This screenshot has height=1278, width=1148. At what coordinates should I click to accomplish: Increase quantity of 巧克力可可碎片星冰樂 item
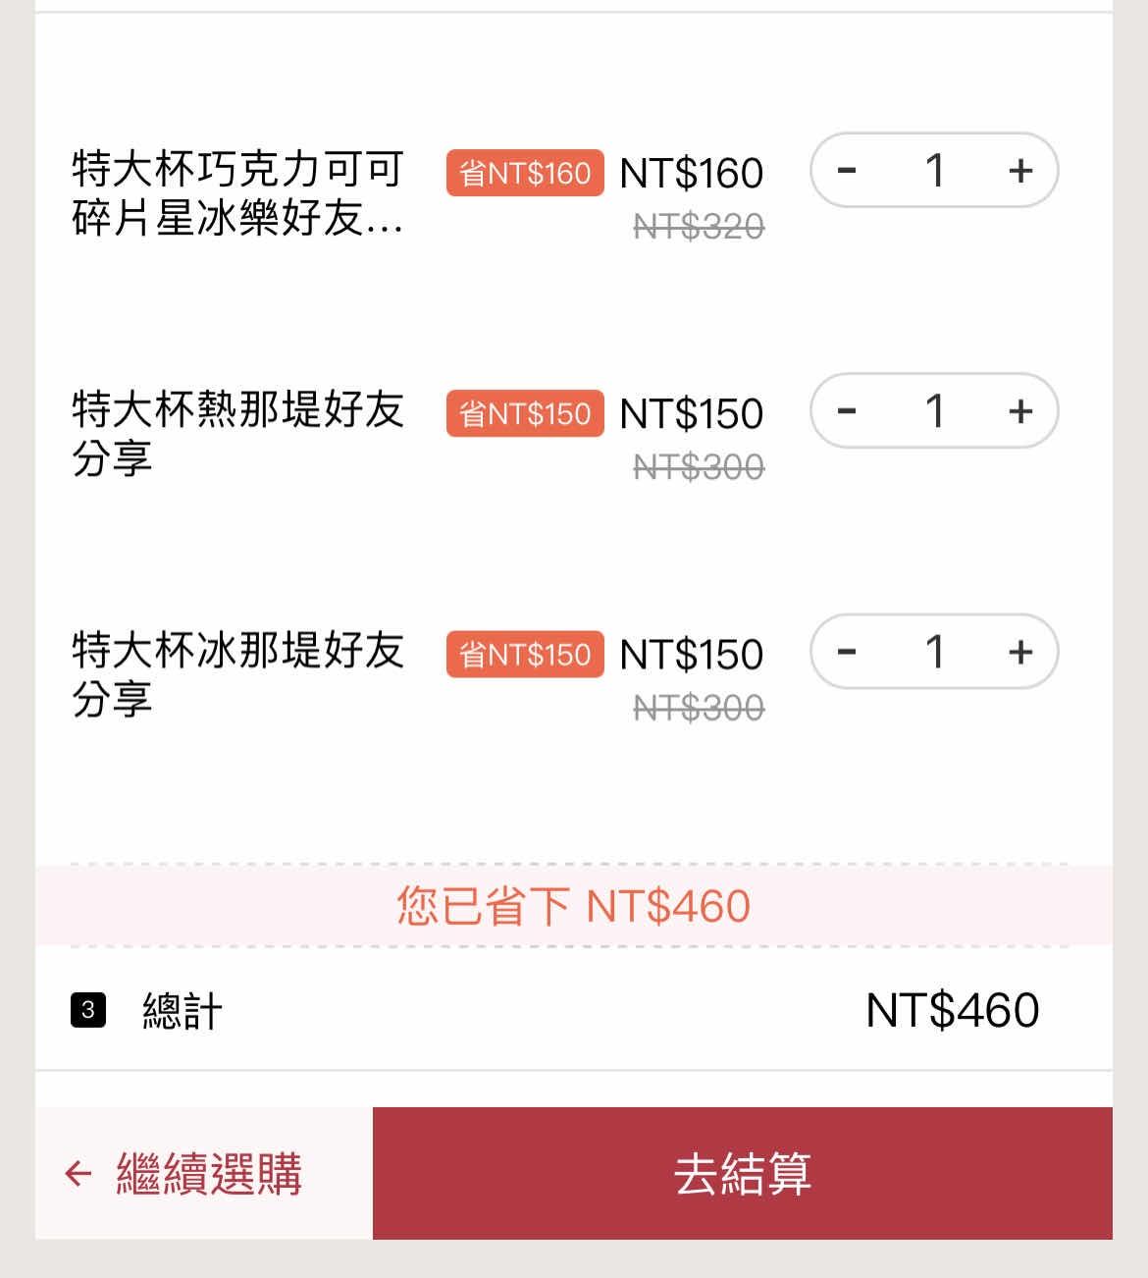tap(1020, 171)
